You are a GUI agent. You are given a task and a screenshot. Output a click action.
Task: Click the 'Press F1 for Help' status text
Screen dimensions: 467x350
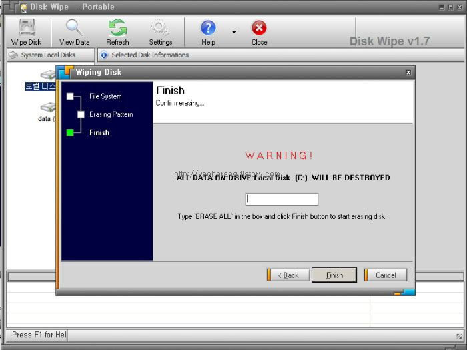pos(39,335)
